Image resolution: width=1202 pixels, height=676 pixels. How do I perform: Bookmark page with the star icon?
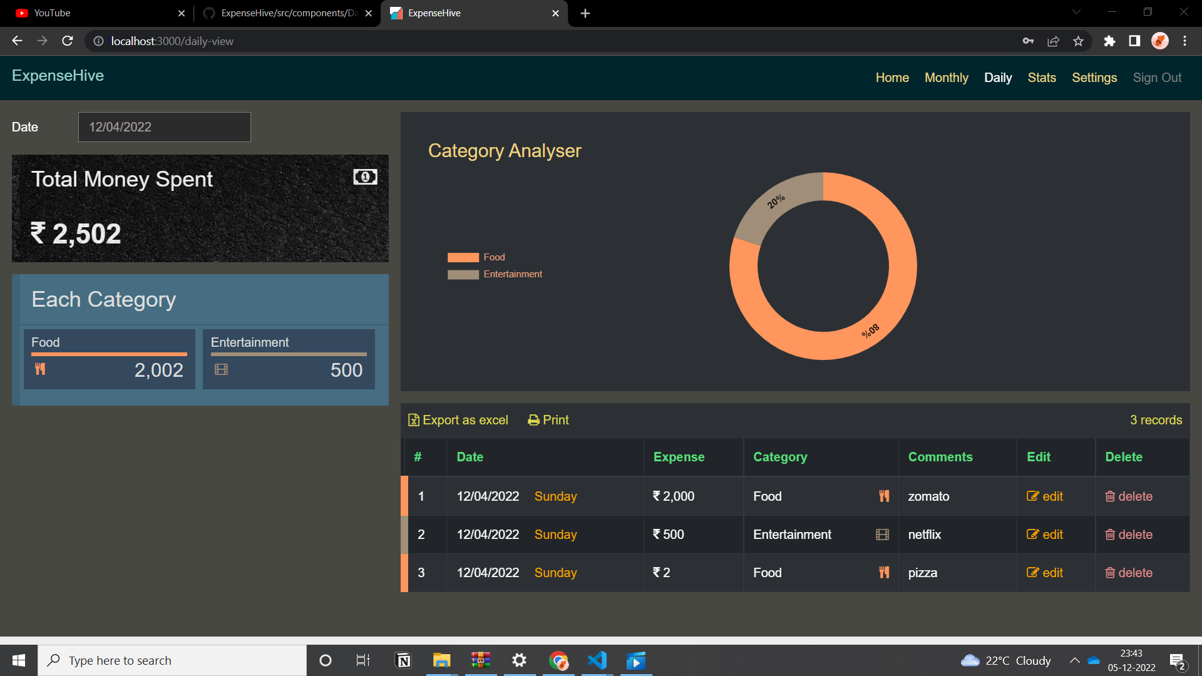click(x=1078, y=41)
